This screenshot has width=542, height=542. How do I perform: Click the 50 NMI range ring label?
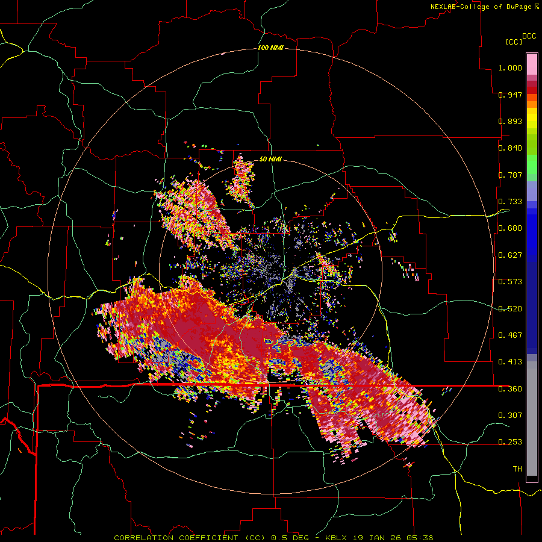[x=270, y=160]
